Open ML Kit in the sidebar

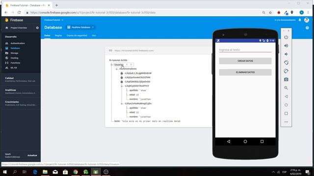(x=14, y=68)
